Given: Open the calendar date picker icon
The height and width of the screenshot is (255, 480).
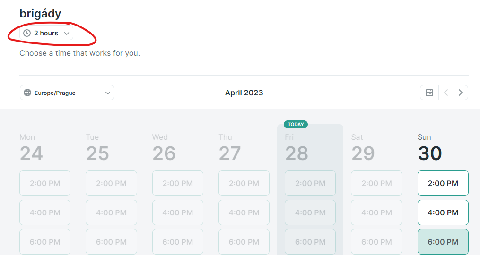Looking at the screenshot, I should click(429, 93).
